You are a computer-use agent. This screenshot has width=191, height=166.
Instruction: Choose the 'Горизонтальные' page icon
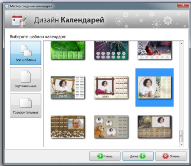pos(26,103)
